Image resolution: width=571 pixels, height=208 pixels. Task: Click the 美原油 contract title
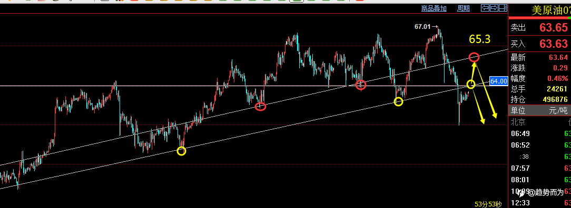(551, 10)
